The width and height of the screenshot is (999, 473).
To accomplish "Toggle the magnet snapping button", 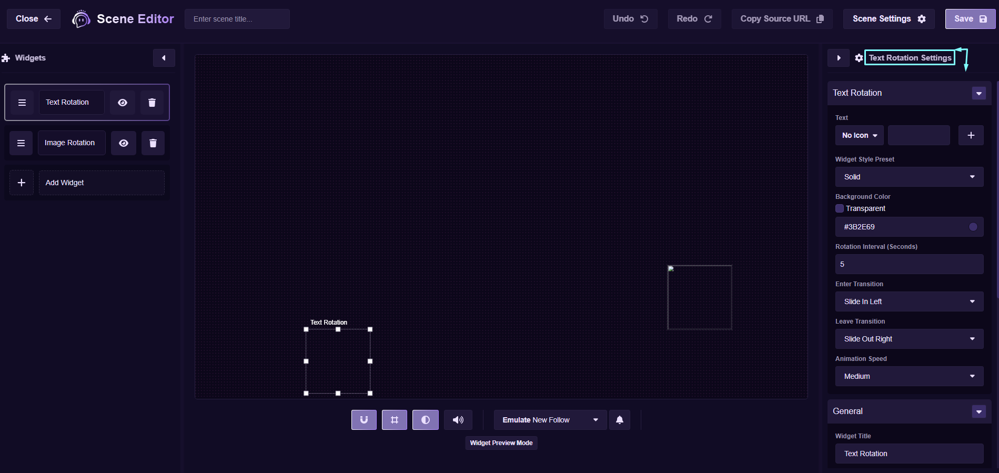I will (364, 420).
